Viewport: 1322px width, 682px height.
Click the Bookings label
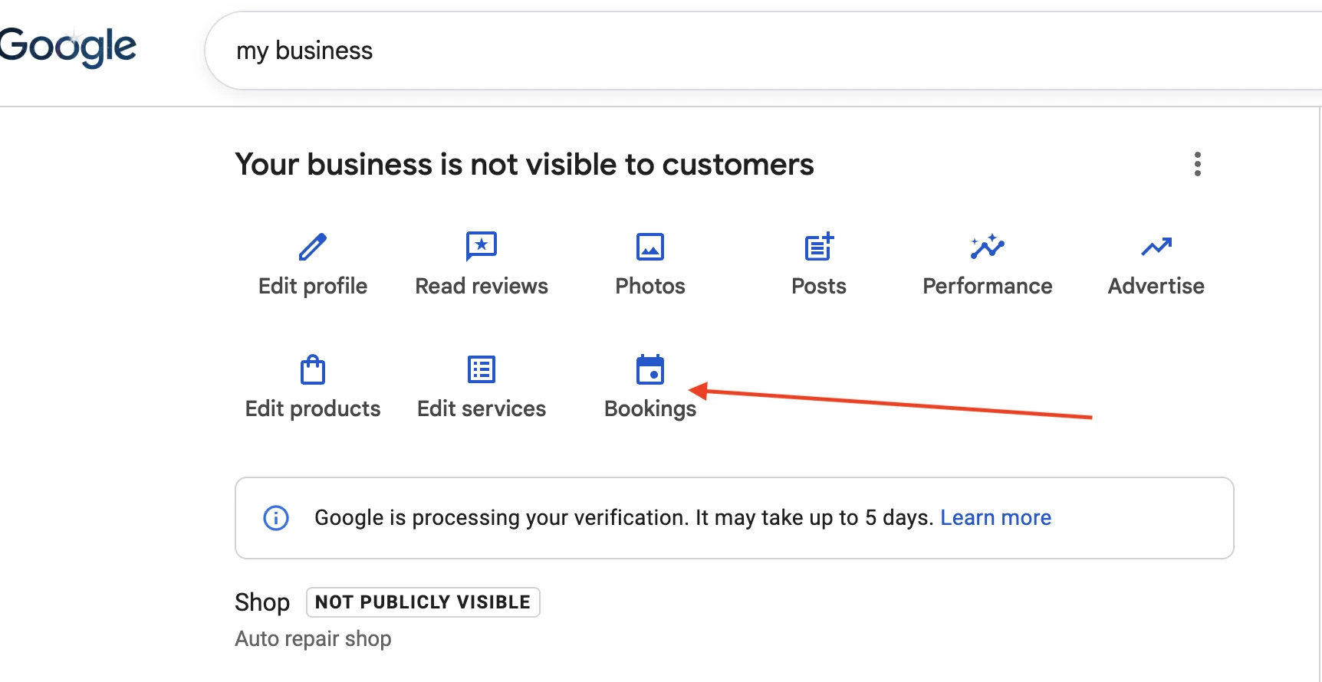[650, 409]
